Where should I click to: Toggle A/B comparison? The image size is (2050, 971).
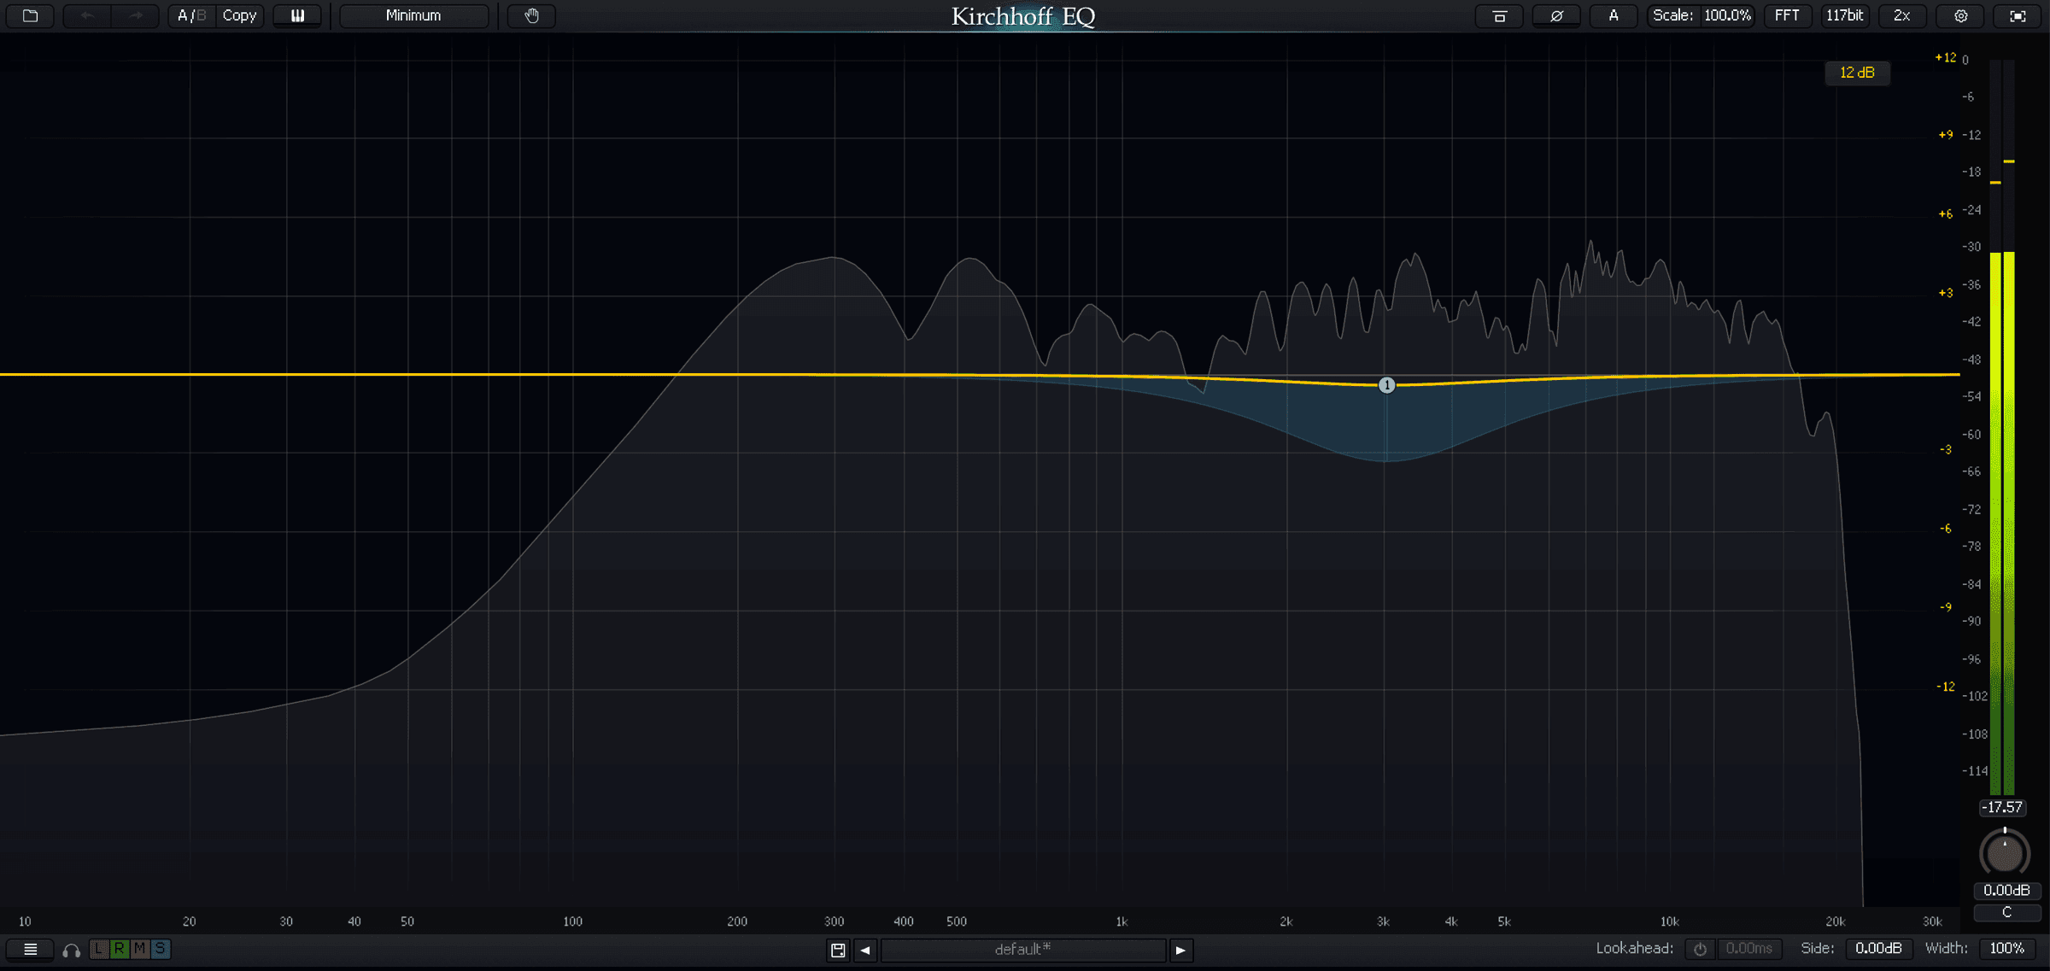tap(191, 15)
